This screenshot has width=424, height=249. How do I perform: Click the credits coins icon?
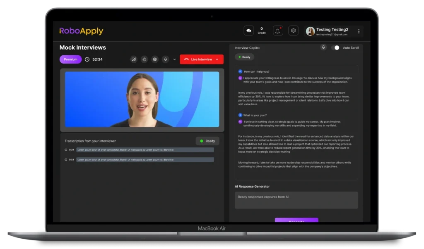pyautogui.click(x=249, y=31)
